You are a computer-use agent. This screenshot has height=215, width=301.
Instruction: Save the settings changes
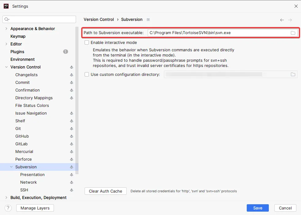tap(257, 208)
